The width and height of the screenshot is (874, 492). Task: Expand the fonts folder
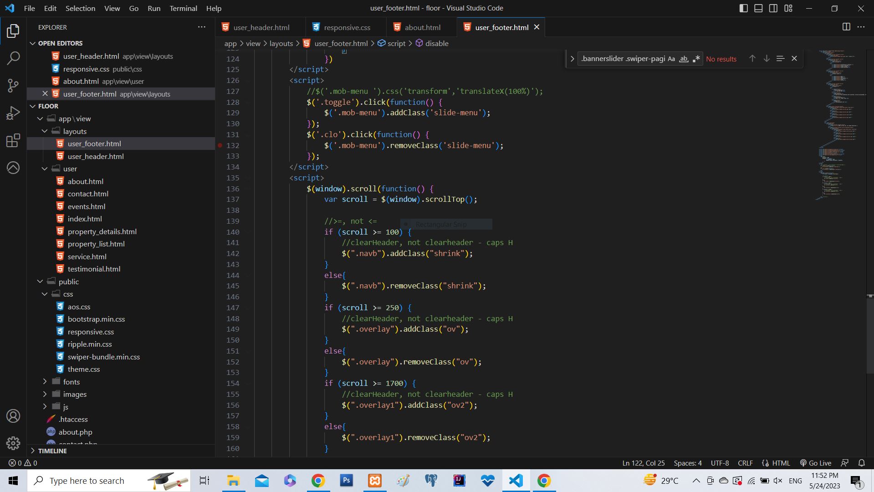click(x=71, y=382)
